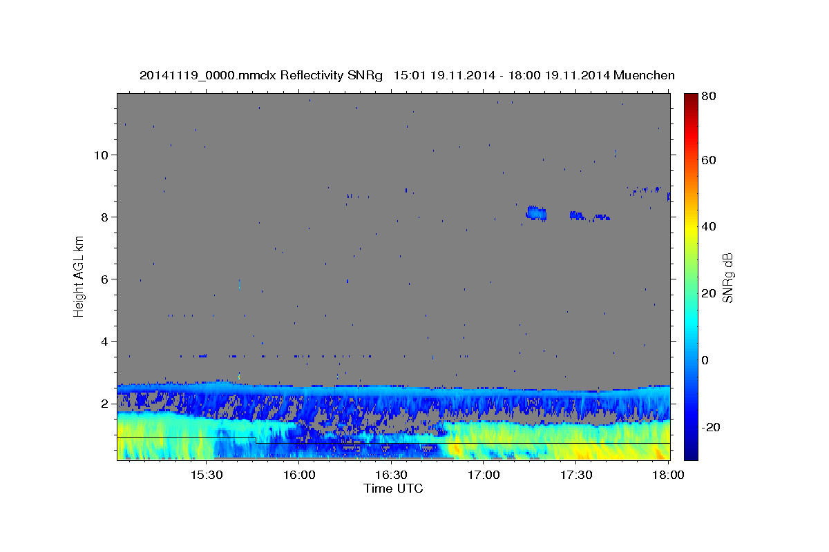This screenshot has width=829, height=552.
Task: Click the dark blue bottom of the colorbar
Action: (x=691, y=452)
